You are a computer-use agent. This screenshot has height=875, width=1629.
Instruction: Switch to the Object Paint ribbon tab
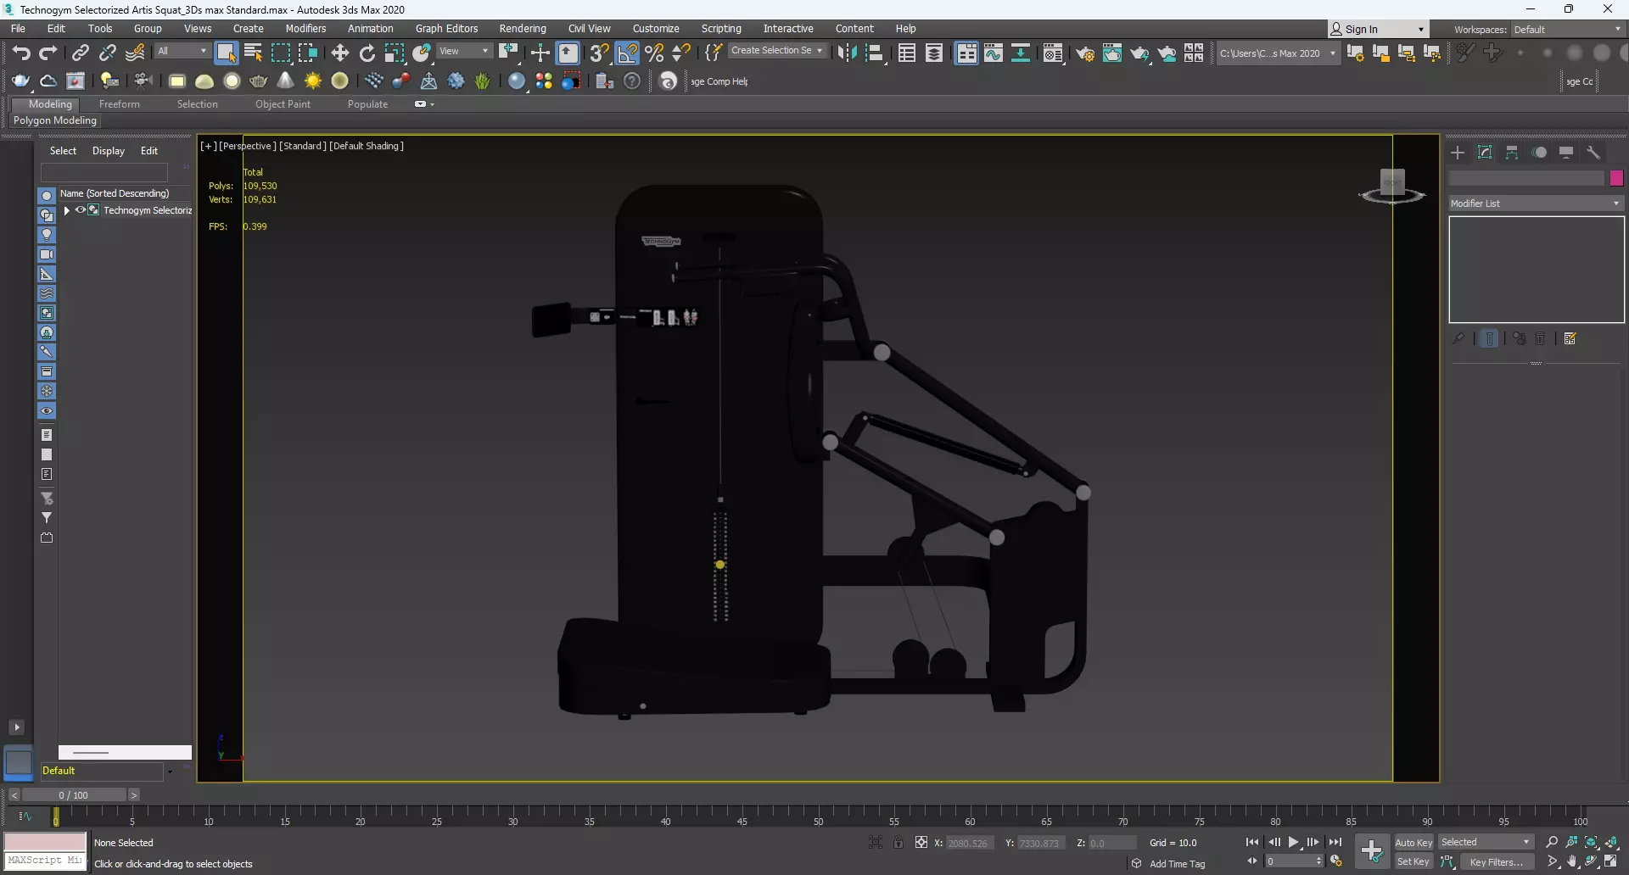[x=283, y=104]
